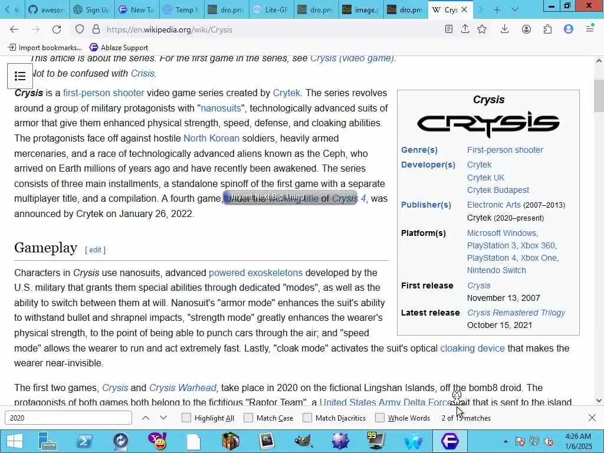Open the GIMP icon in taskbar
Viewport: 604px width, 453px height.
(x=304, y=441)
